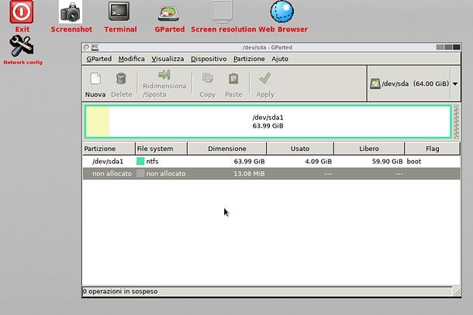Open the GParted desktop icon
Viewport: 473px width, 315px height.
pos(168,14)
